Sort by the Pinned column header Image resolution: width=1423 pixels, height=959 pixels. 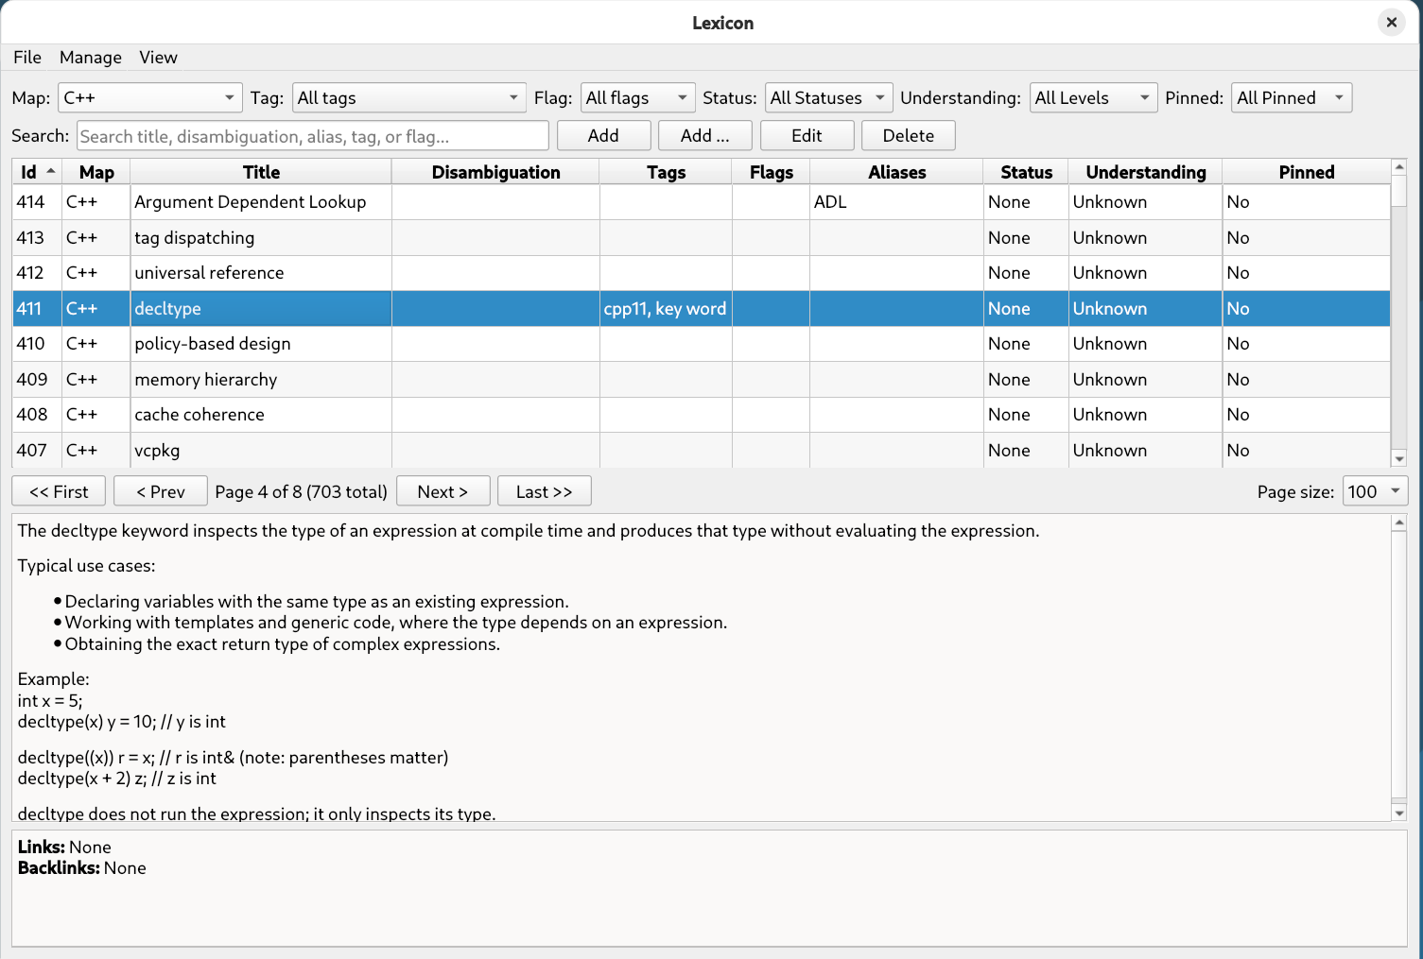[x=1306, y=172]
